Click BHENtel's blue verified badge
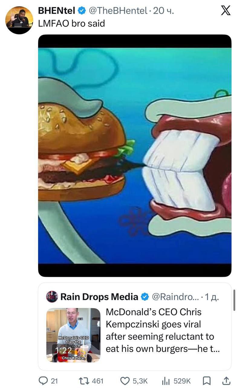Image resolution: width=237 pixels, height=388 pixels. (82, 11)
